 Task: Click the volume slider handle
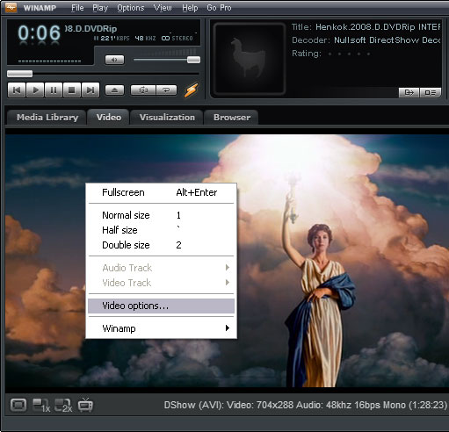pos(193,60)
